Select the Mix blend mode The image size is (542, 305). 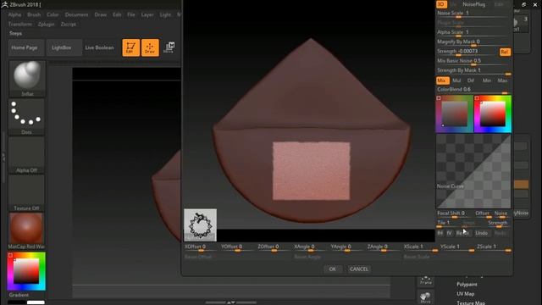442,80
